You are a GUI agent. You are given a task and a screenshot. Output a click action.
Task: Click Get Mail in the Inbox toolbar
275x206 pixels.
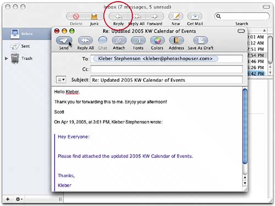click(195, 16)
